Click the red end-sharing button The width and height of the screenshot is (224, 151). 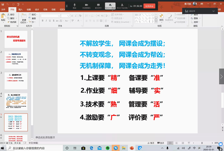[149, 6]
